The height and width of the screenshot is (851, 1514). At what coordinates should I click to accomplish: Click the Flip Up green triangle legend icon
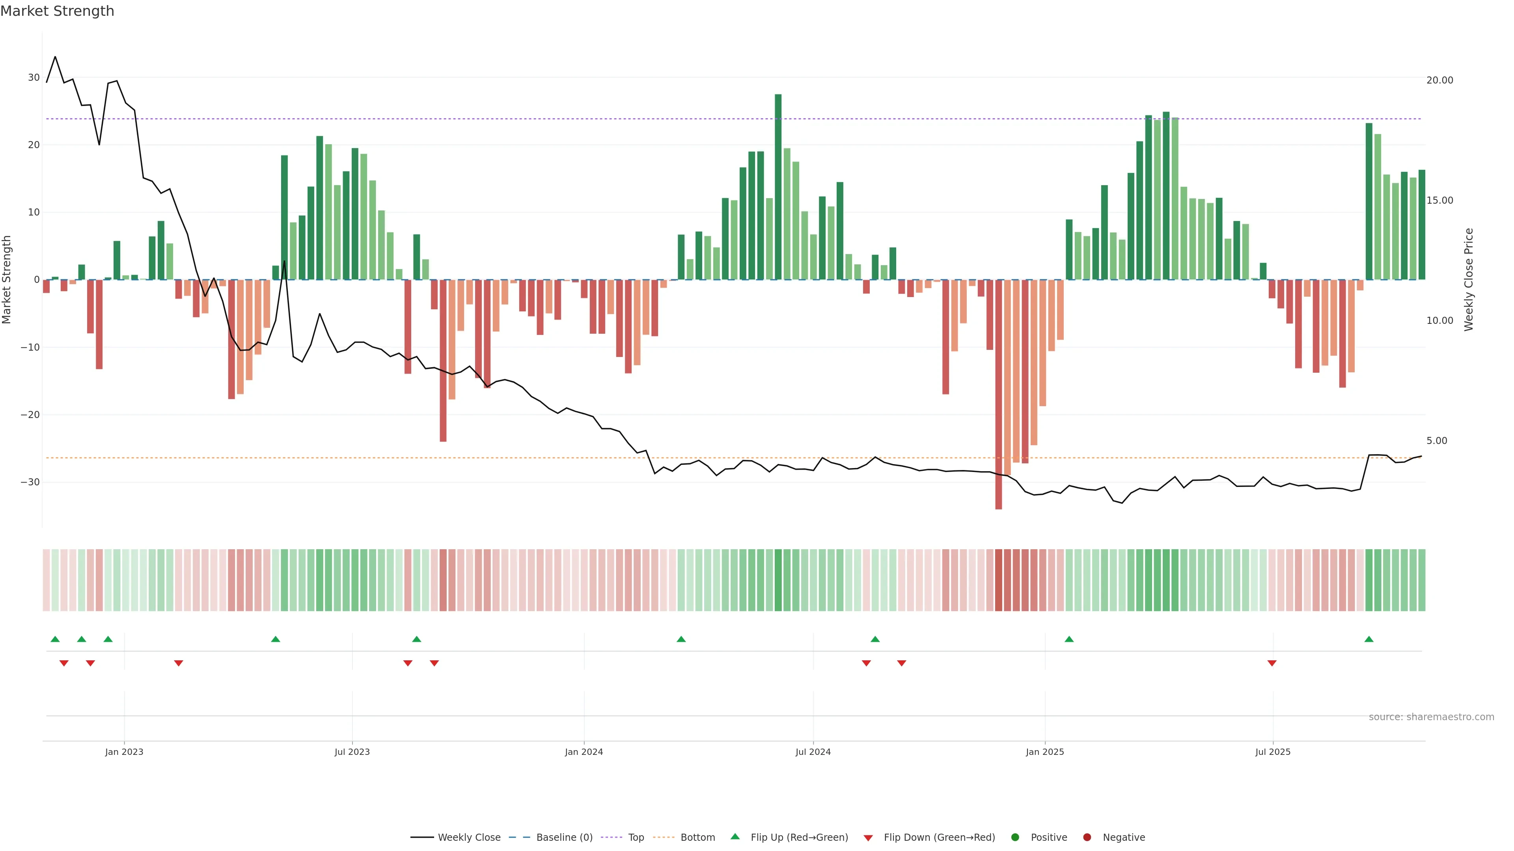click(x=735, y=836)
